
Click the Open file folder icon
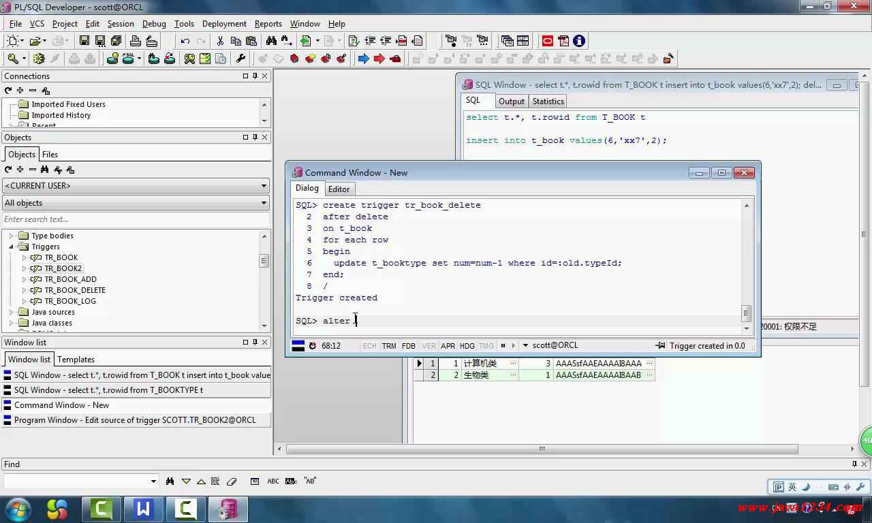click(35, 41)
